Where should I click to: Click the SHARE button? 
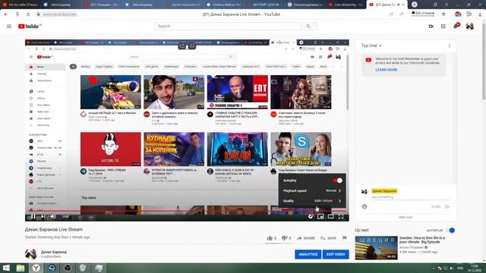point(306,238)
